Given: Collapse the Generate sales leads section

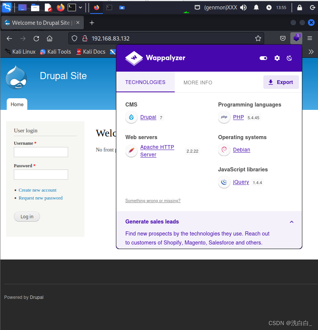Looking at the screenshot, I should click(291, 222).
